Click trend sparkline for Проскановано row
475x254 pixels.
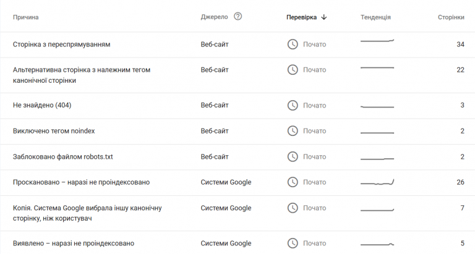click(377, 183)
